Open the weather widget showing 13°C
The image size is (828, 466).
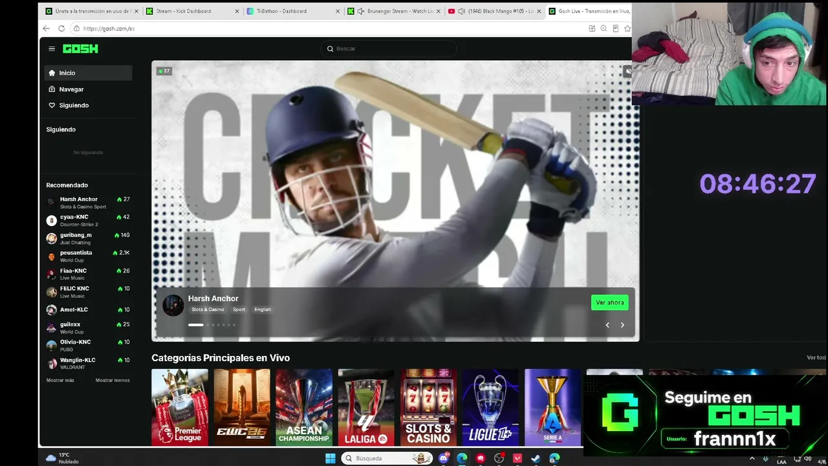tap(63, 458)
